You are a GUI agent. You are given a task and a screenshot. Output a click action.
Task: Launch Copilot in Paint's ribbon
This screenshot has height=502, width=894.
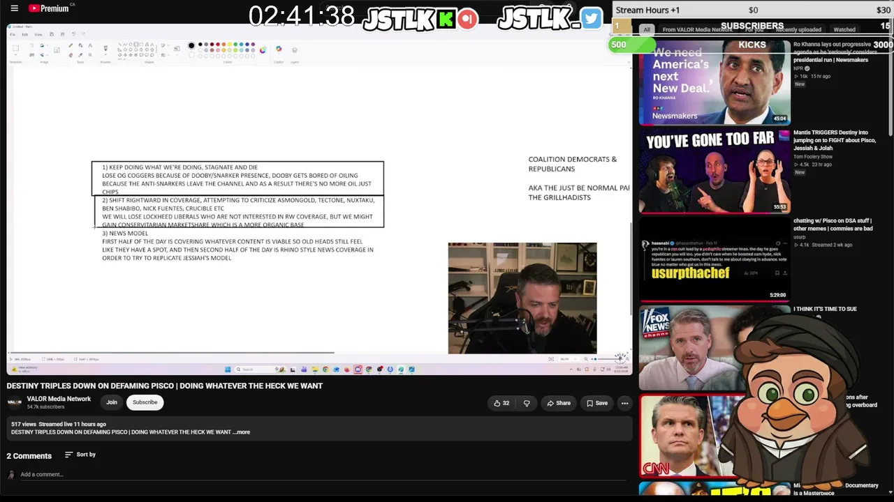coord(279,50)
